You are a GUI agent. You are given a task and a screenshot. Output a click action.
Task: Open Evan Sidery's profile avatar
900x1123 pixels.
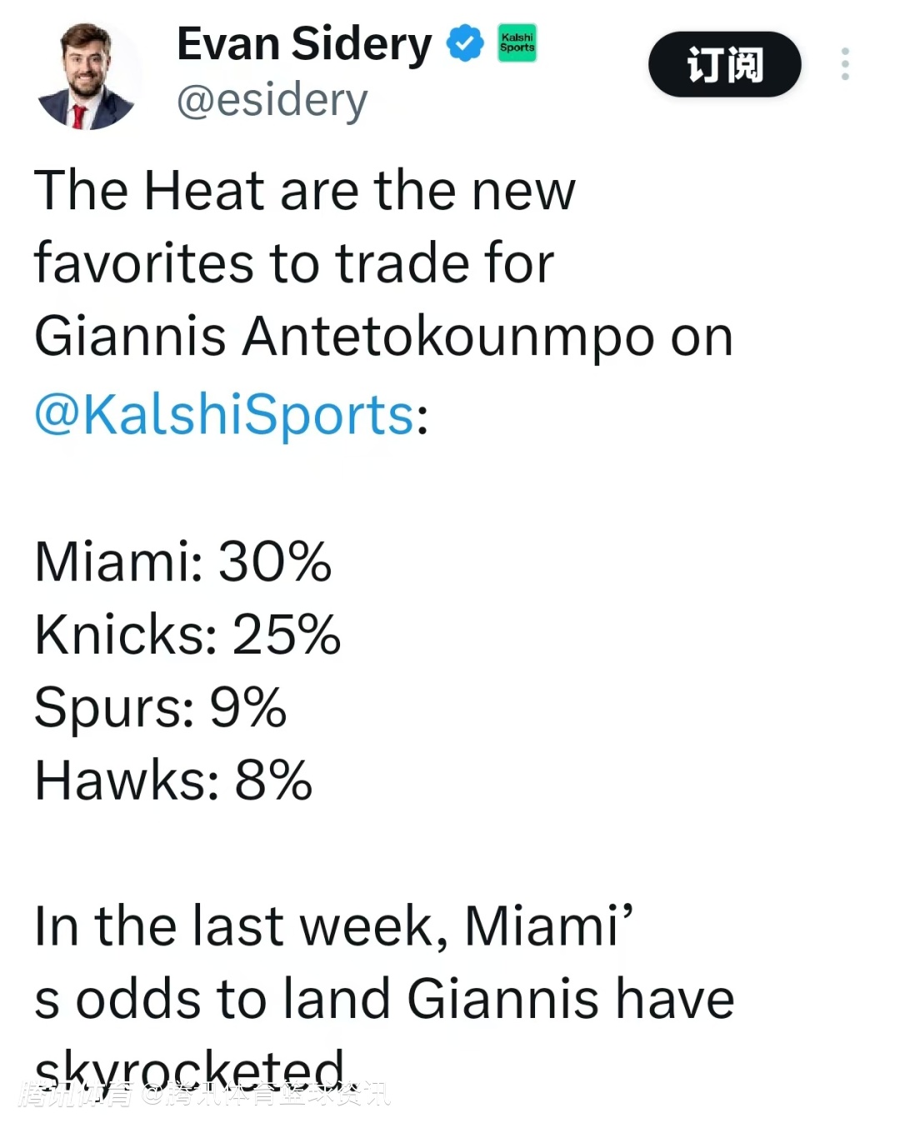tap(87, 77)
